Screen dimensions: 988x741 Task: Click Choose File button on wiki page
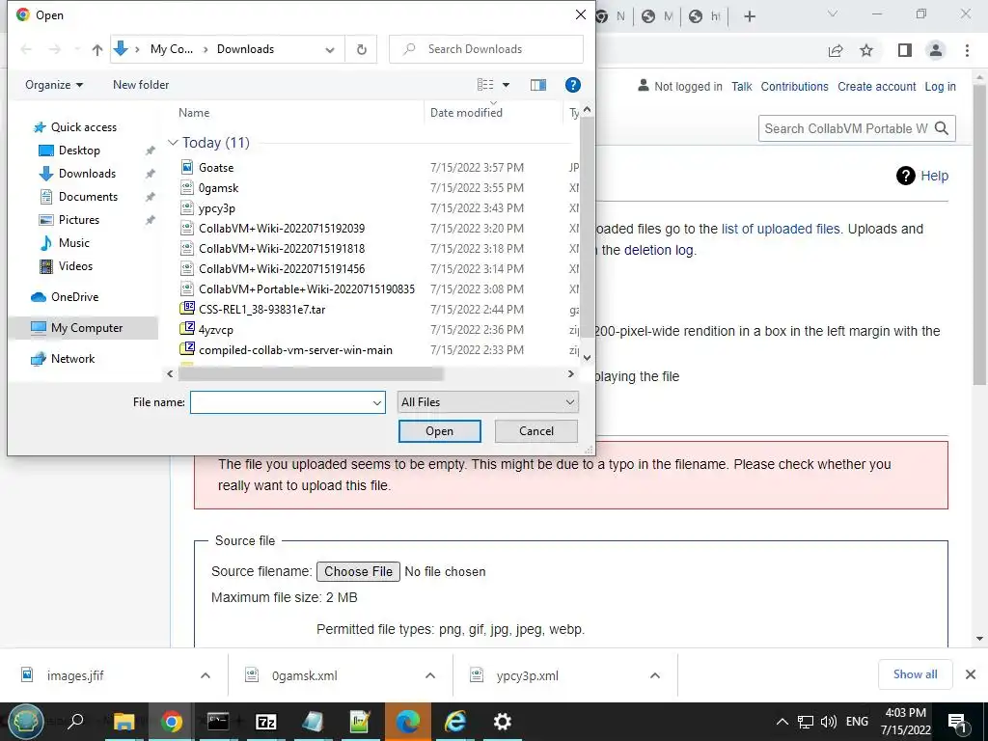point(358,571)
